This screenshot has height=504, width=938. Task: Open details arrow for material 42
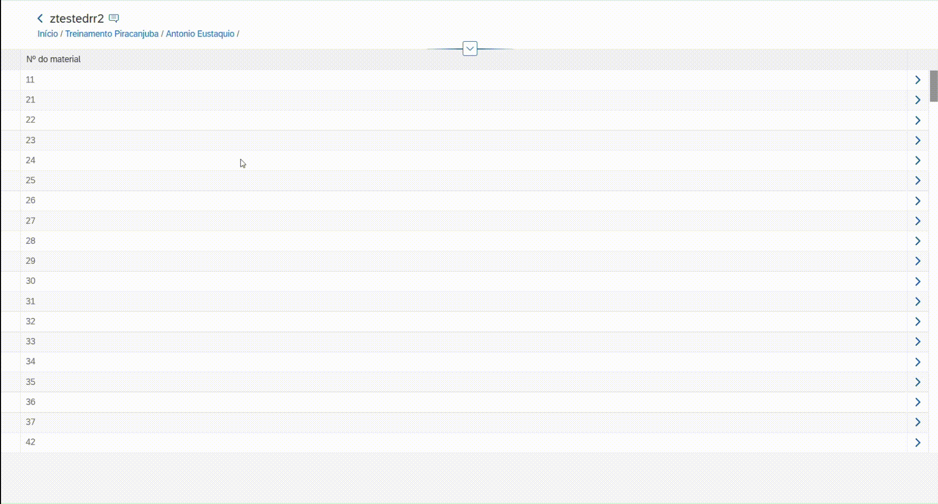pos(917,443)
